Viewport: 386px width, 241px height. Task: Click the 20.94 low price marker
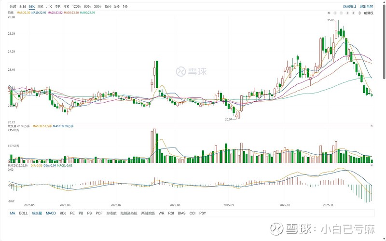(229, 119)
